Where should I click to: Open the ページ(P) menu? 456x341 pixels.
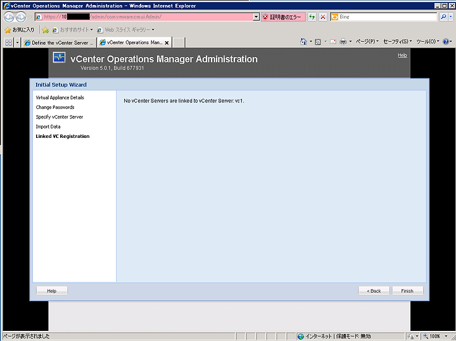pos(367,42)
